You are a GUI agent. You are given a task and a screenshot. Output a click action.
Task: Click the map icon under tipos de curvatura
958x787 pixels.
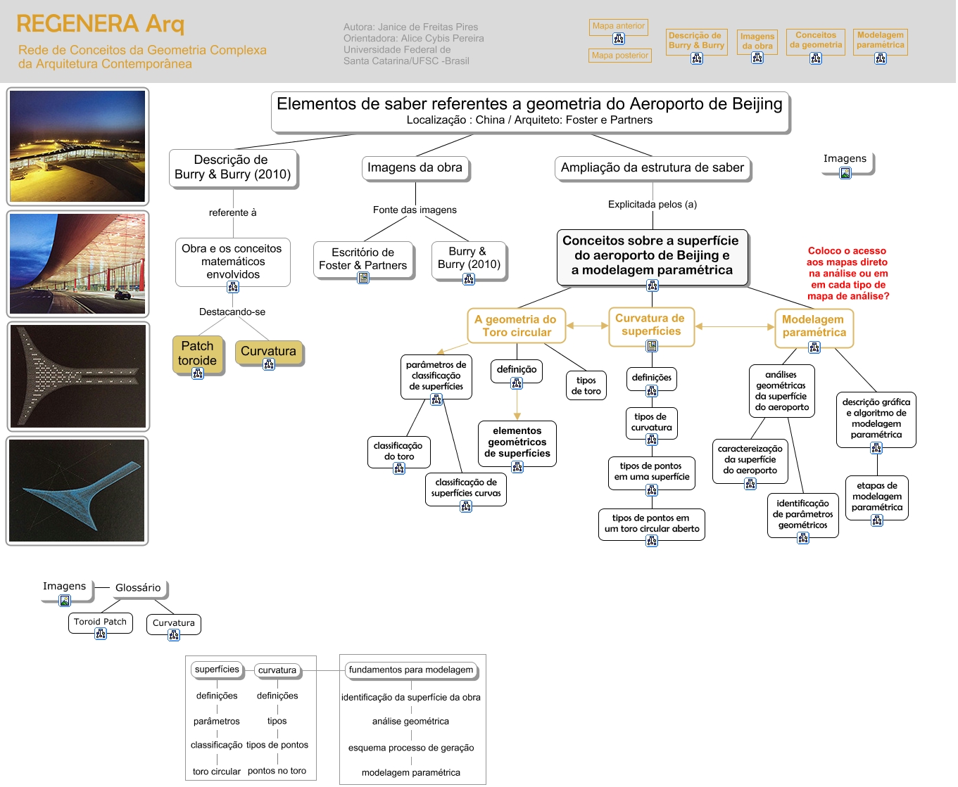[652, 440]
